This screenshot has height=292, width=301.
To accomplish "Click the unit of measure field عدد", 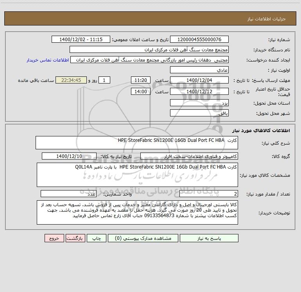I will (68, 194).
